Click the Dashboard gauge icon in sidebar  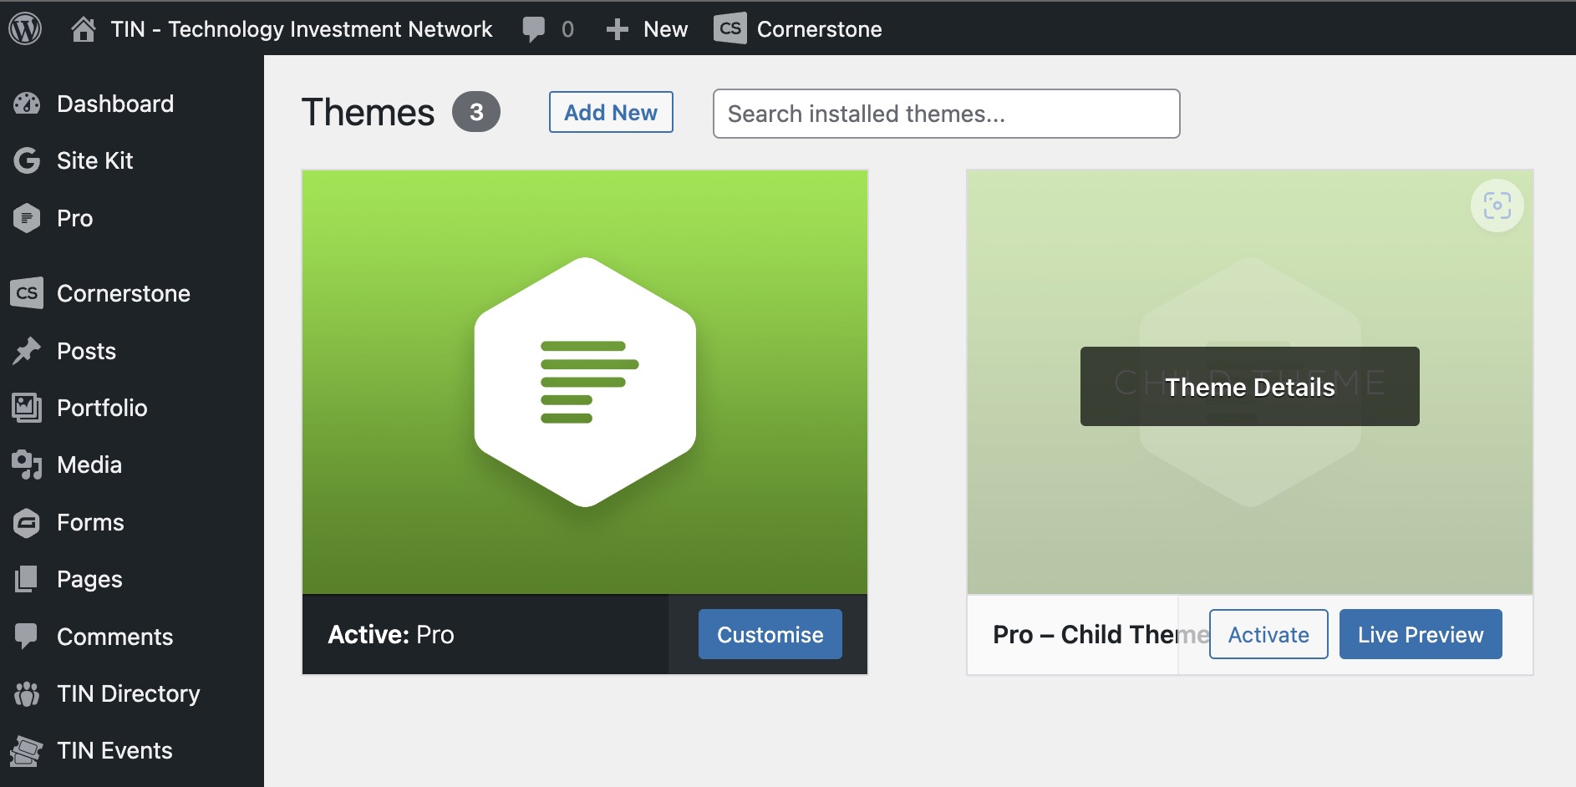(27, 104)
